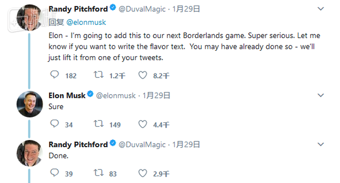Reply to Randy's 'Done.' tweet
340x183 pixels.
tap(54, 173)
